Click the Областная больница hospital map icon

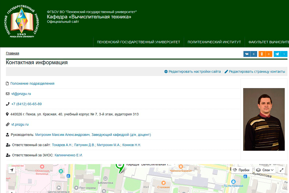[42, 167]
